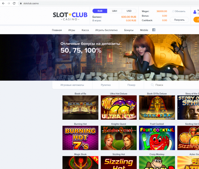Launch the Burning Hot 7's game

pyautogui.click(x=80, y=138)
